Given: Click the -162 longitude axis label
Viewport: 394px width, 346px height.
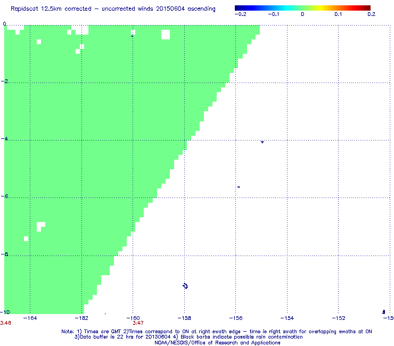Looking at the screenshot, I should tap(81, 318).
